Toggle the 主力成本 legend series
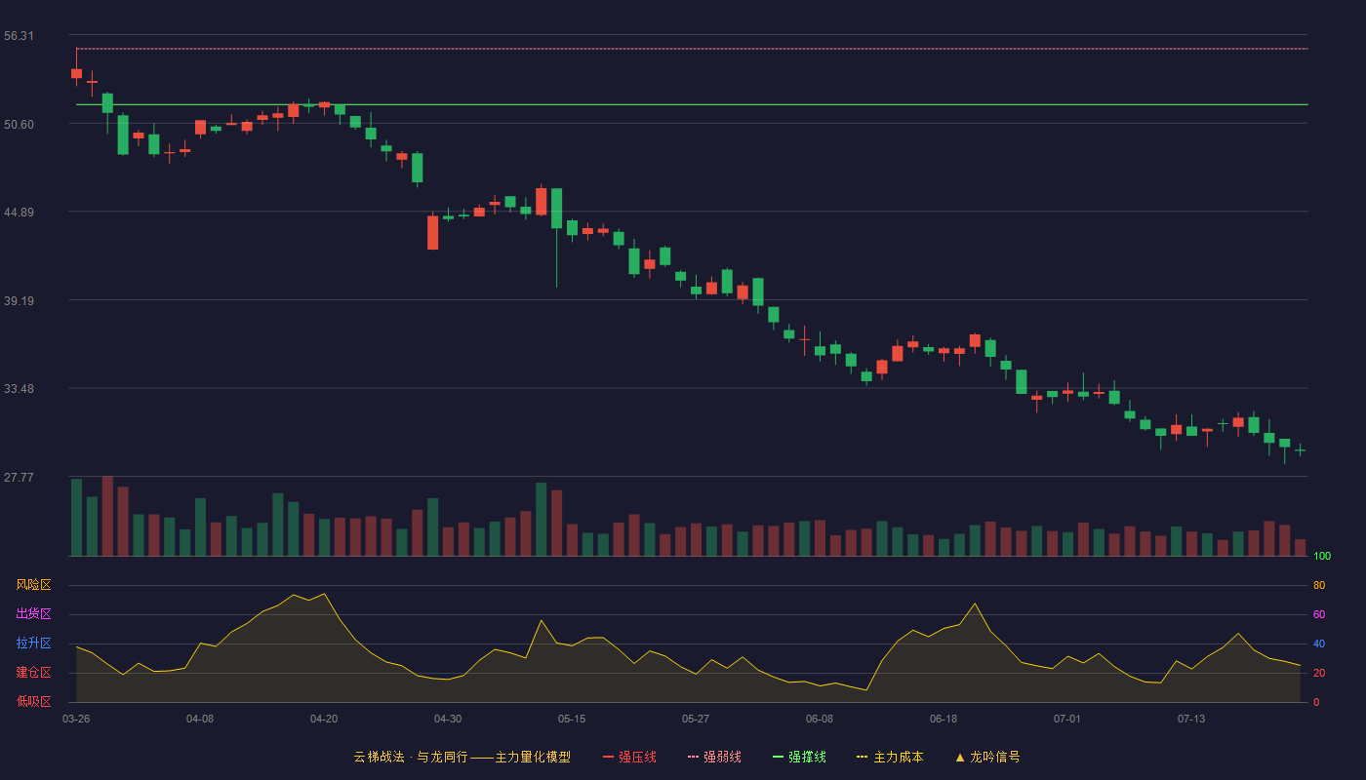 pos(889,757)
